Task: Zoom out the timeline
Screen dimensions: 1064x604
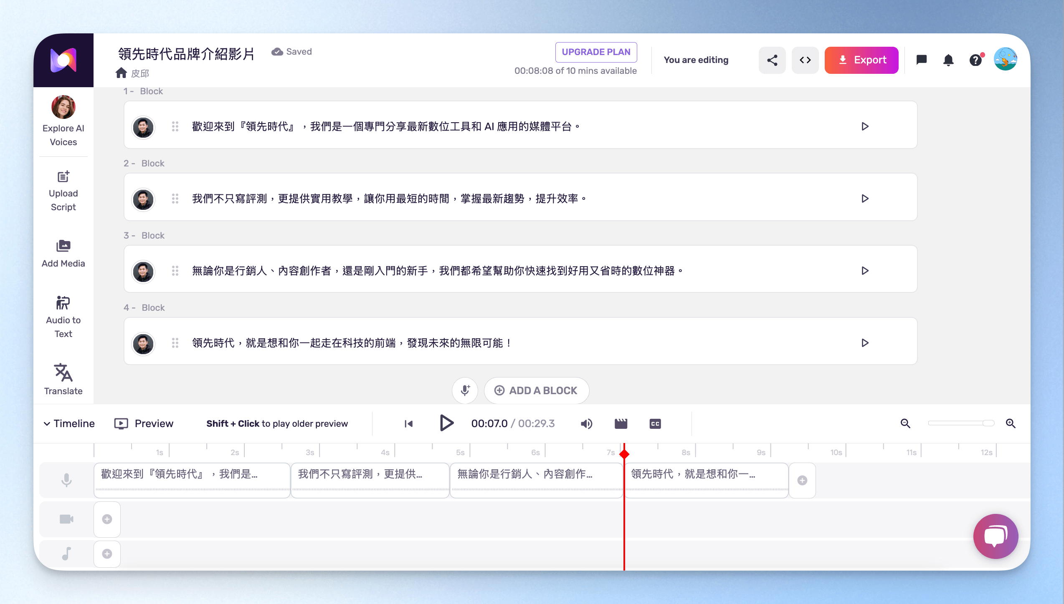Action: tap(905, 423)
